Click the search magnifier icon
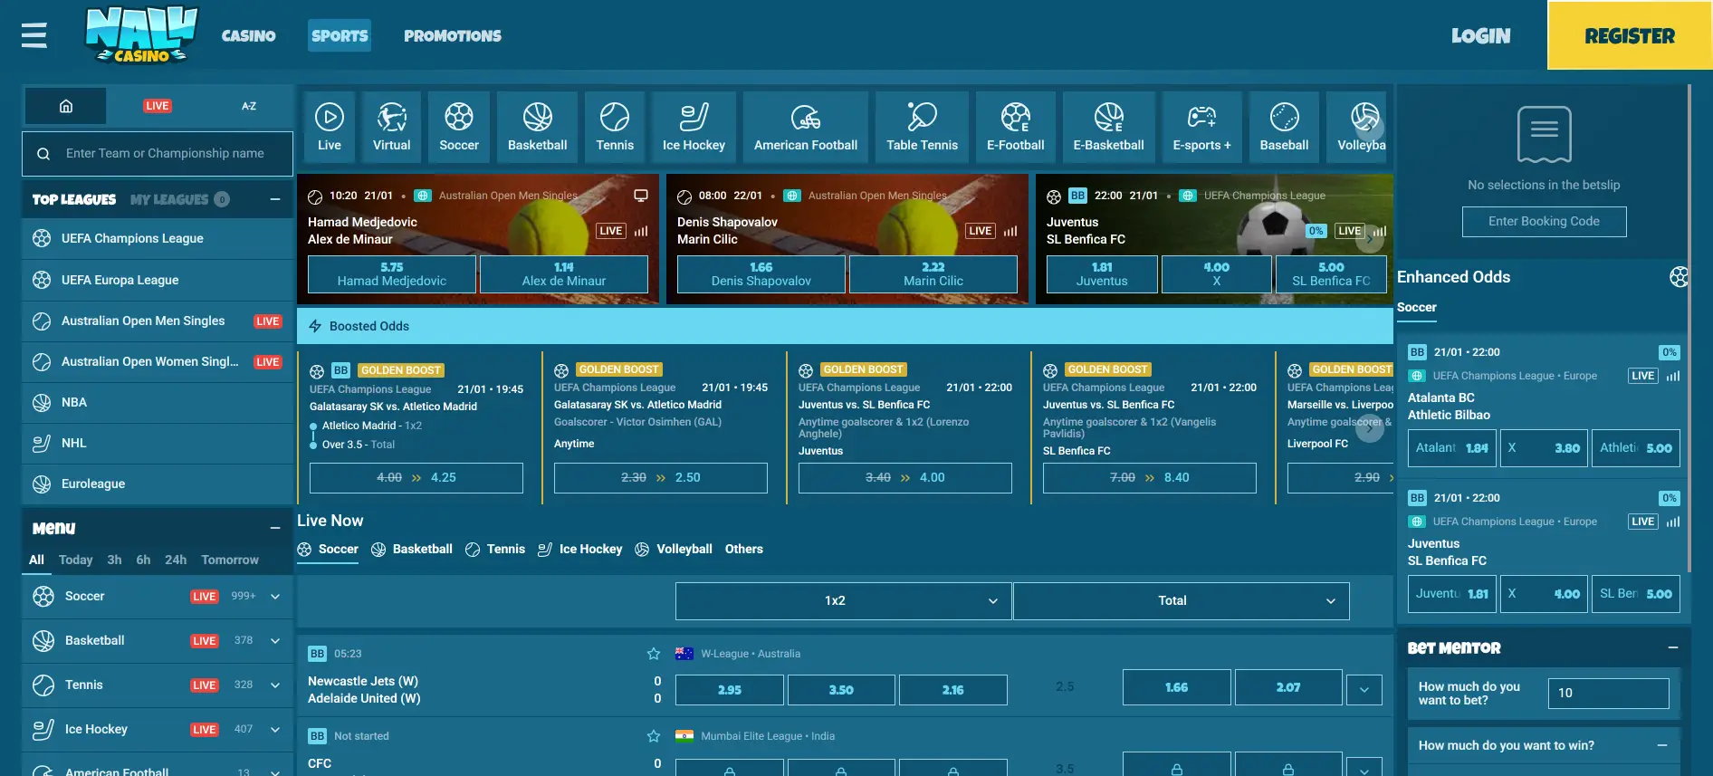1713x776 pixels. [x=43, y=154]
